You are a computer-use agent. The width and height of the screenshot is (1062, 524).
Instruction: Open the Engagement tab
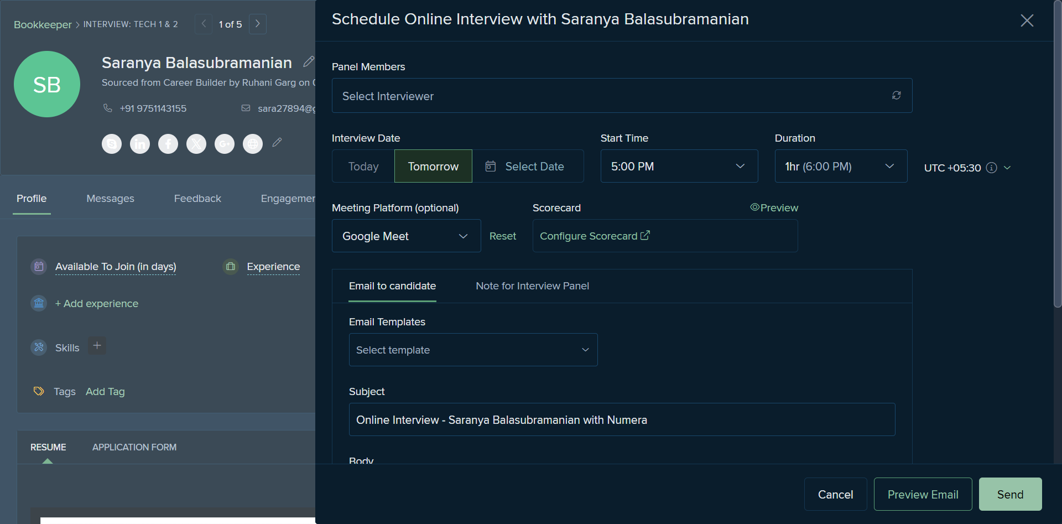pyautogui.click(x=288, y=199)
